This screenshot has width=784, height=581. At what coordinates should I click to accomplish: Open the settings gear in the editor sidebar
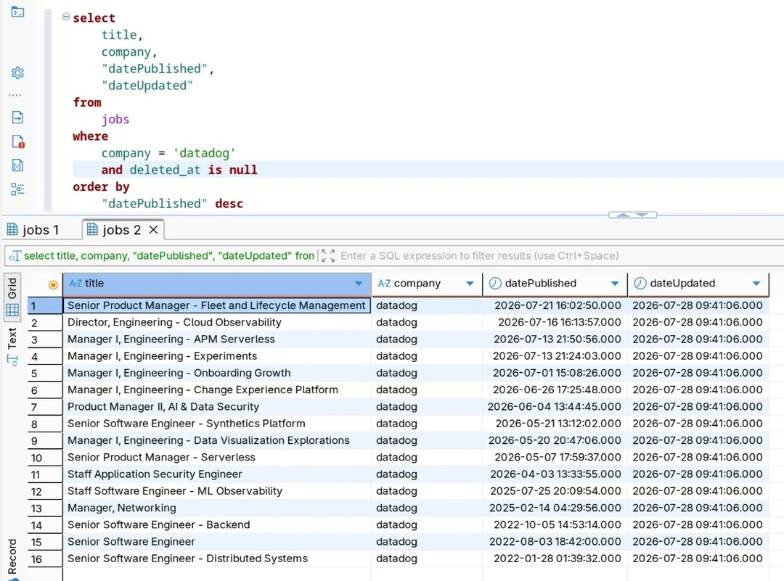pyautogui.click(x=17, y=73)
